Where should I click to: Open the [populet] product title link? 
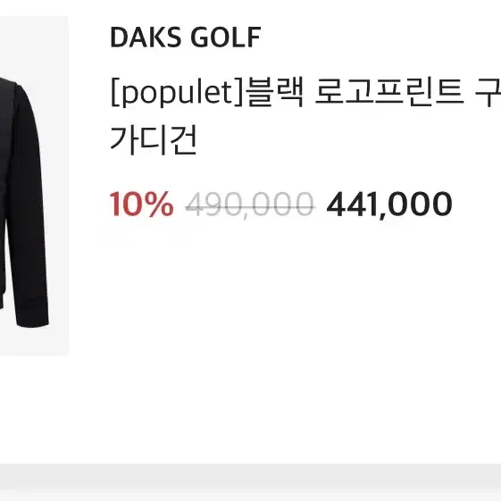click(x=305, y=117)
